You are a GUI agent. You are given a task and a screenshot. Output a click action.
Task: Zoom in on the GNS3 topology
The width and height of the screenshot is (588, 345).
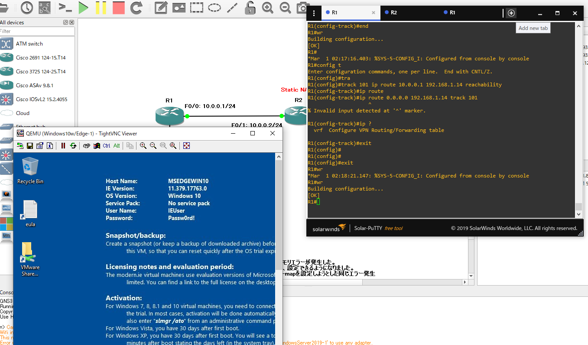268,7
